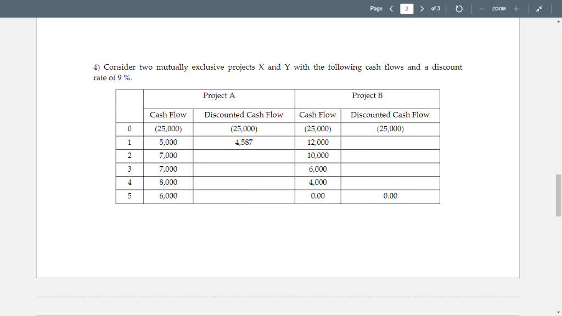Click the '12,000' Project B cash flow cell
The image size is (562, 316).
click(318, 142)
